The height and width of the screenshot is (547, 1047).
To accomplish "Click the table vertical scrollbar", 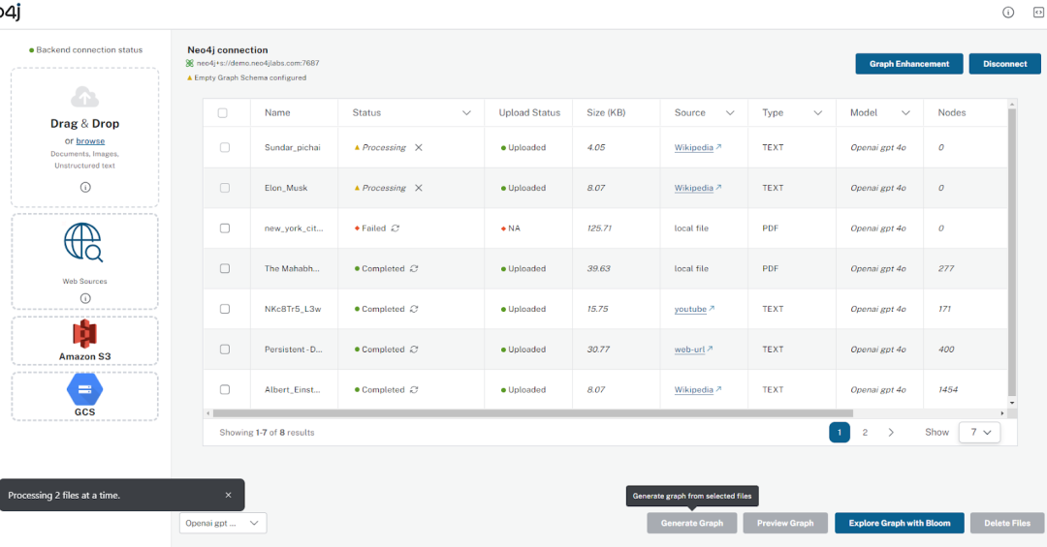I will [x=1012, y=252].
